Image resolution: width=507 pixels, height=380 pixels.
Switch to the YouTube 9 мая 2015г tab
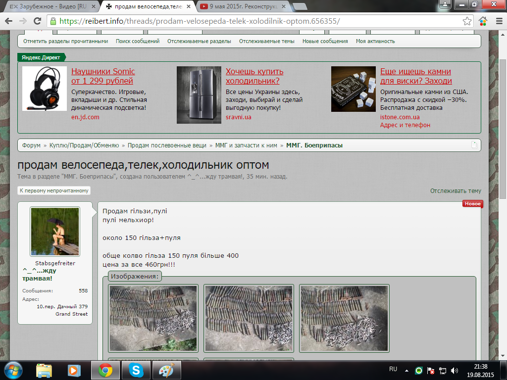[x=240, y=6]
